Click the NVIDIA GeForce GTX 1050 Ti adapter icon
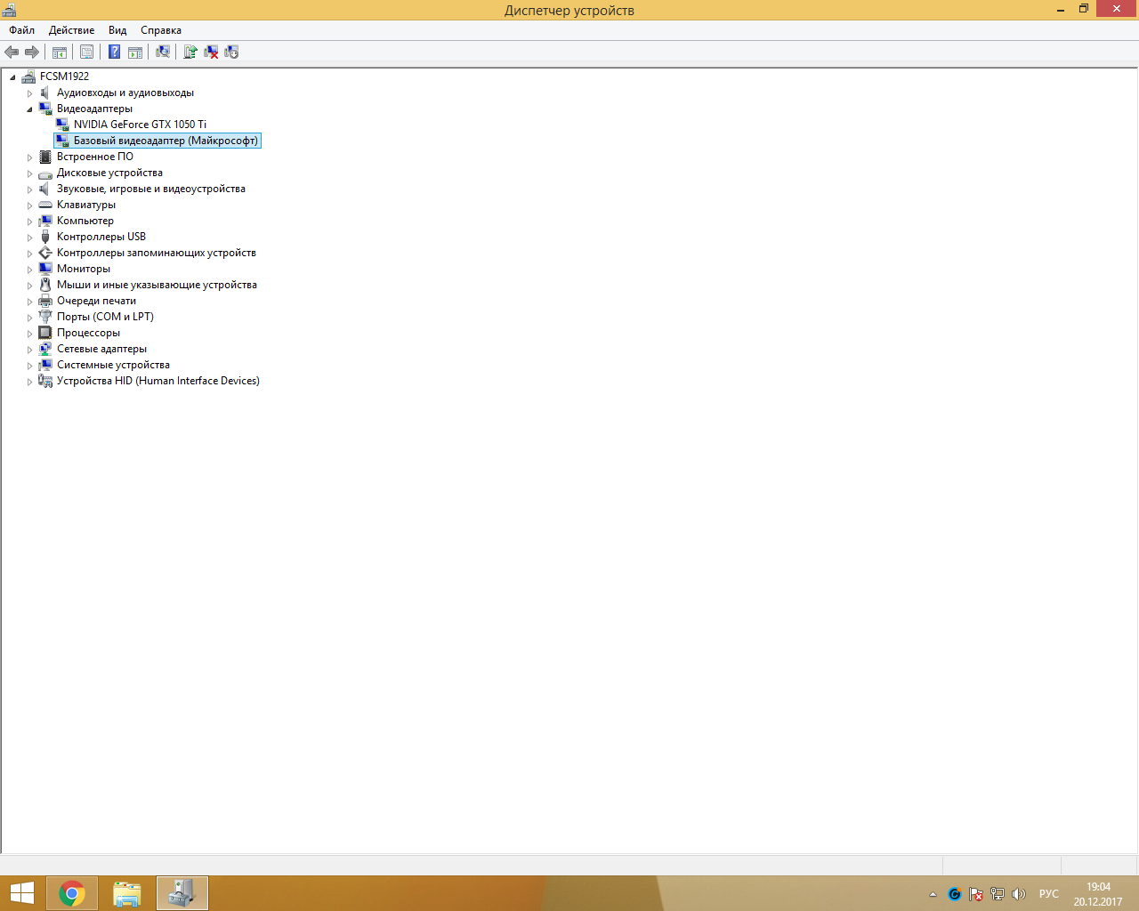Viewport: 1139px width, 911px height. (62, 125)
